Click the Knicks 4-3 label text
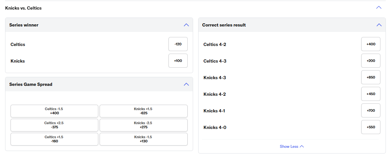Viewport: 390px width, 158px height. pos(215,78)
